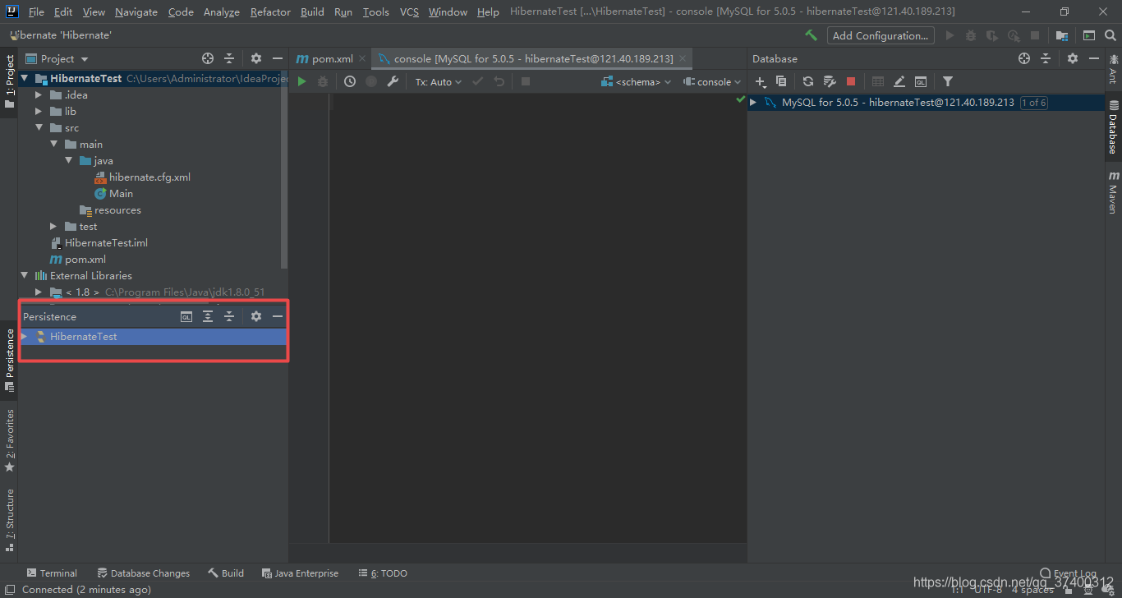This screenshot has height=598, width=1122.
Task: Open Data Source Properties in Database toolbar
Action: click(830, 81)
